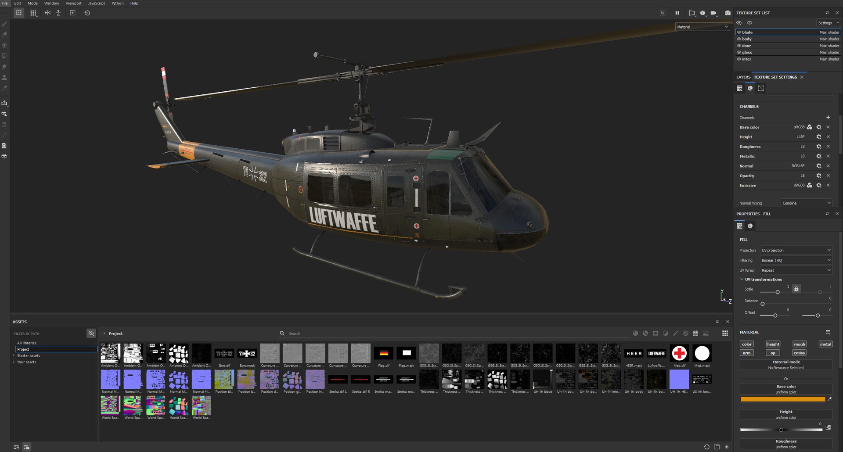Screen dimensions: 843x452
Task: Toggle the scale ratio lock
Action: [x=796, y=289]
